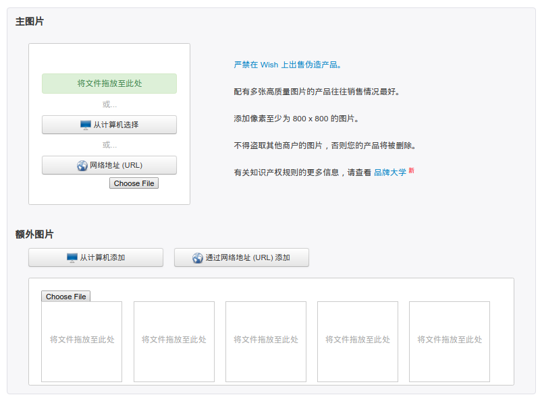This screenshot has width=540, height=399.
Task: Click the 新 badge beside 品牌大学
Action: coord(410,170)
